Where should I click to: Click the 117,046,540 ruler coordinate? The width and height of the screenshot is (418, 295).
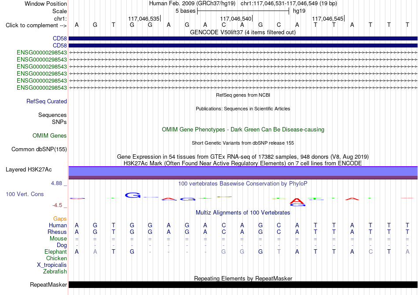[236, 18]
